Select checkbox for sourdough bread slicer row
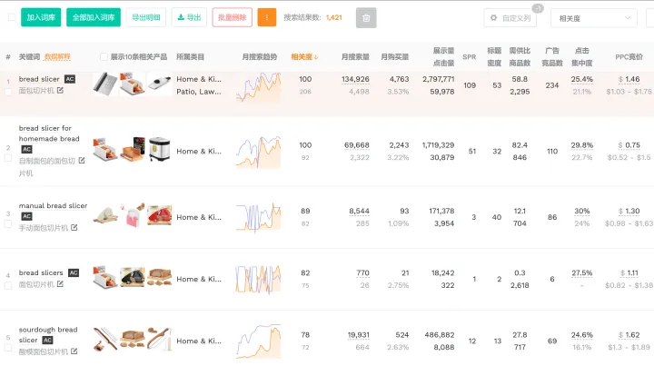This screenshot has width=654, height=366. [8, 348]
